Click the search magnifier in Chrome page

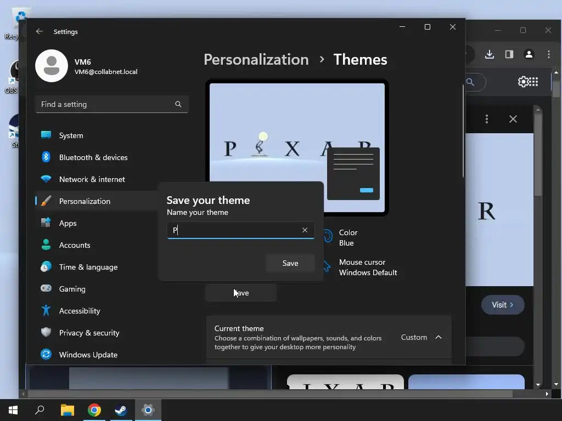[470, 82]
